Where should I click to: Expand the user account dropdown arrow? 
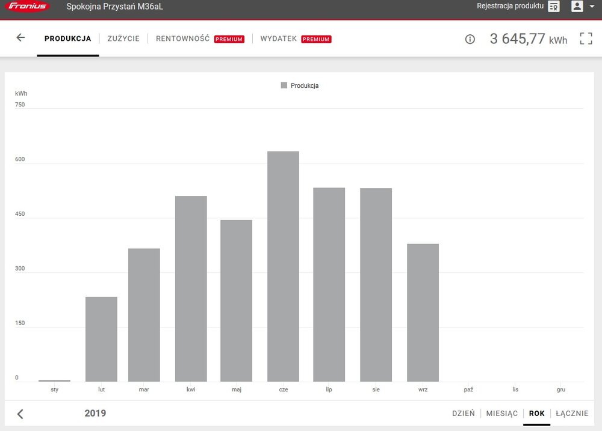point(592,7)
